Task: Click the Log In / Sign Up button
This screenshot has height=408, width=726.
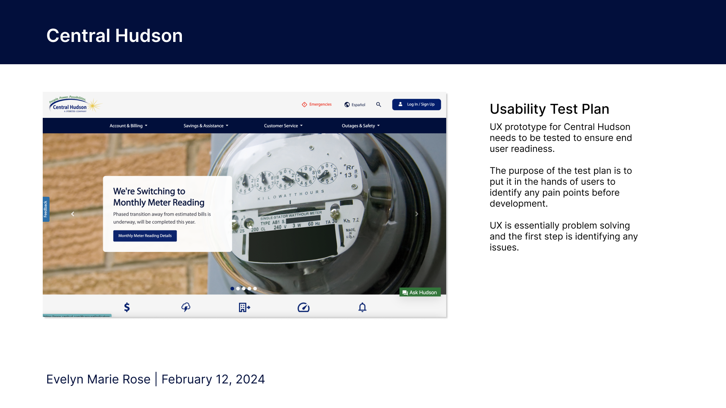Action: click(416, 105)
